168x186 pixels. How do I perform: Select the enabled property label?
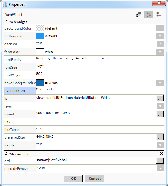pos(11,44)
